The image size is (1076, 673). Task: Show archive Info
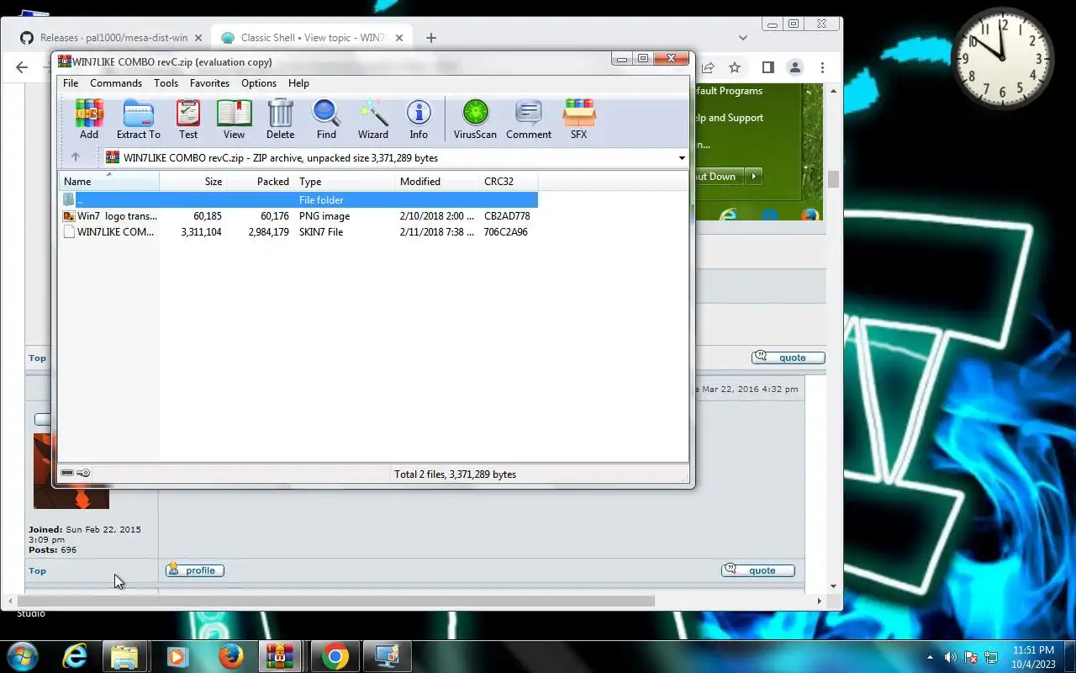[419, 119]
